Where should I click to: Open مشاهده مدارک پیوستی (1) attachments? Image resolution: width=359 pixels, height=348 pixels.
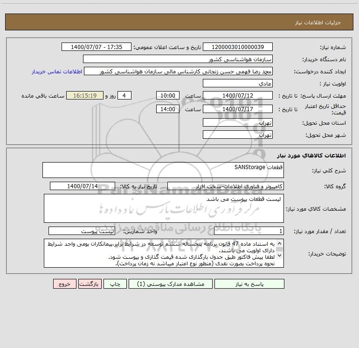point(171,284)
